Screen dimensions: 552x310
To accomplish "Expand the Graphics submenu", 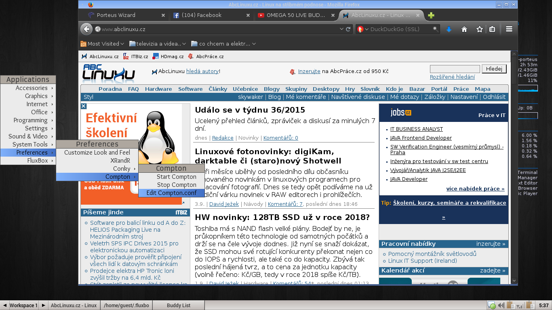I will 28,96.
